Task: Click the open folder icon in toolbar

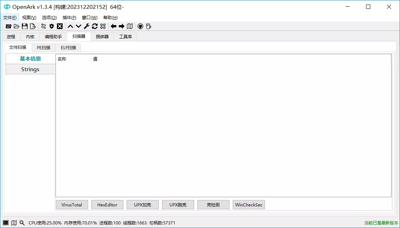Action: (17, 26)
